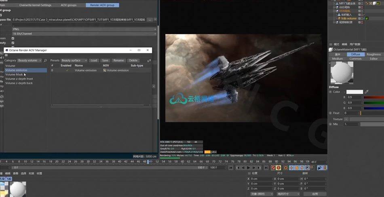The image size is (384, 197).
Task: Toggle the autokeying icon
Action: pos(279,167)
